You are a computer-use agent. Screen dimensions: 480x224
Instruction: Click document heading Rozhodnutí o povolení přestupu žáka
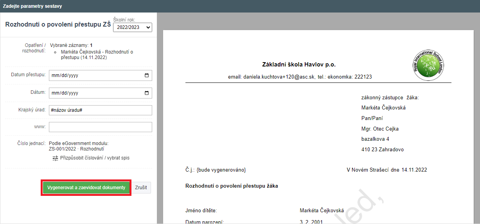coord(232,186)
